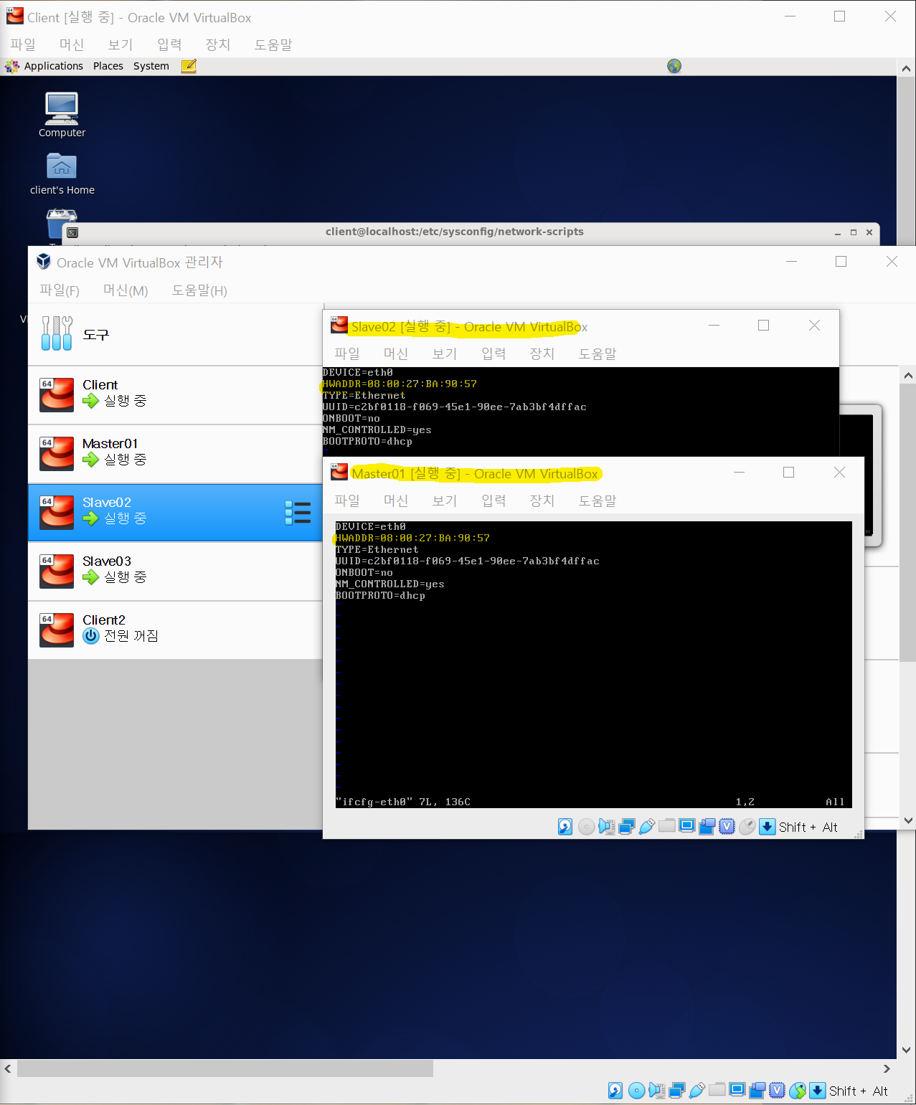This screenshot has height=1105, width=916.
Task: Click the recording indicator in Client window status bar
Action: click(x=757, y=1091)
